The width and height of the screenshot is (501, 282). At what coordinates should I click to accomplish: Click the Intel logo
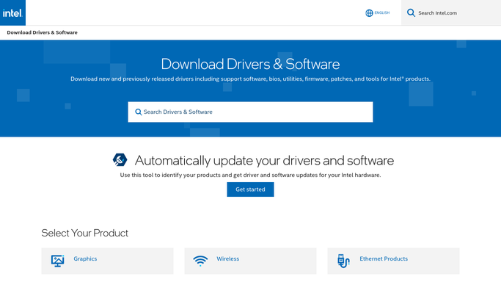coord(12,12)
